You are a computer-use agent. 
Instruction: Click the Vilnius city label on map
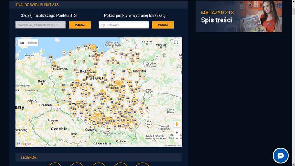(161, 45)
